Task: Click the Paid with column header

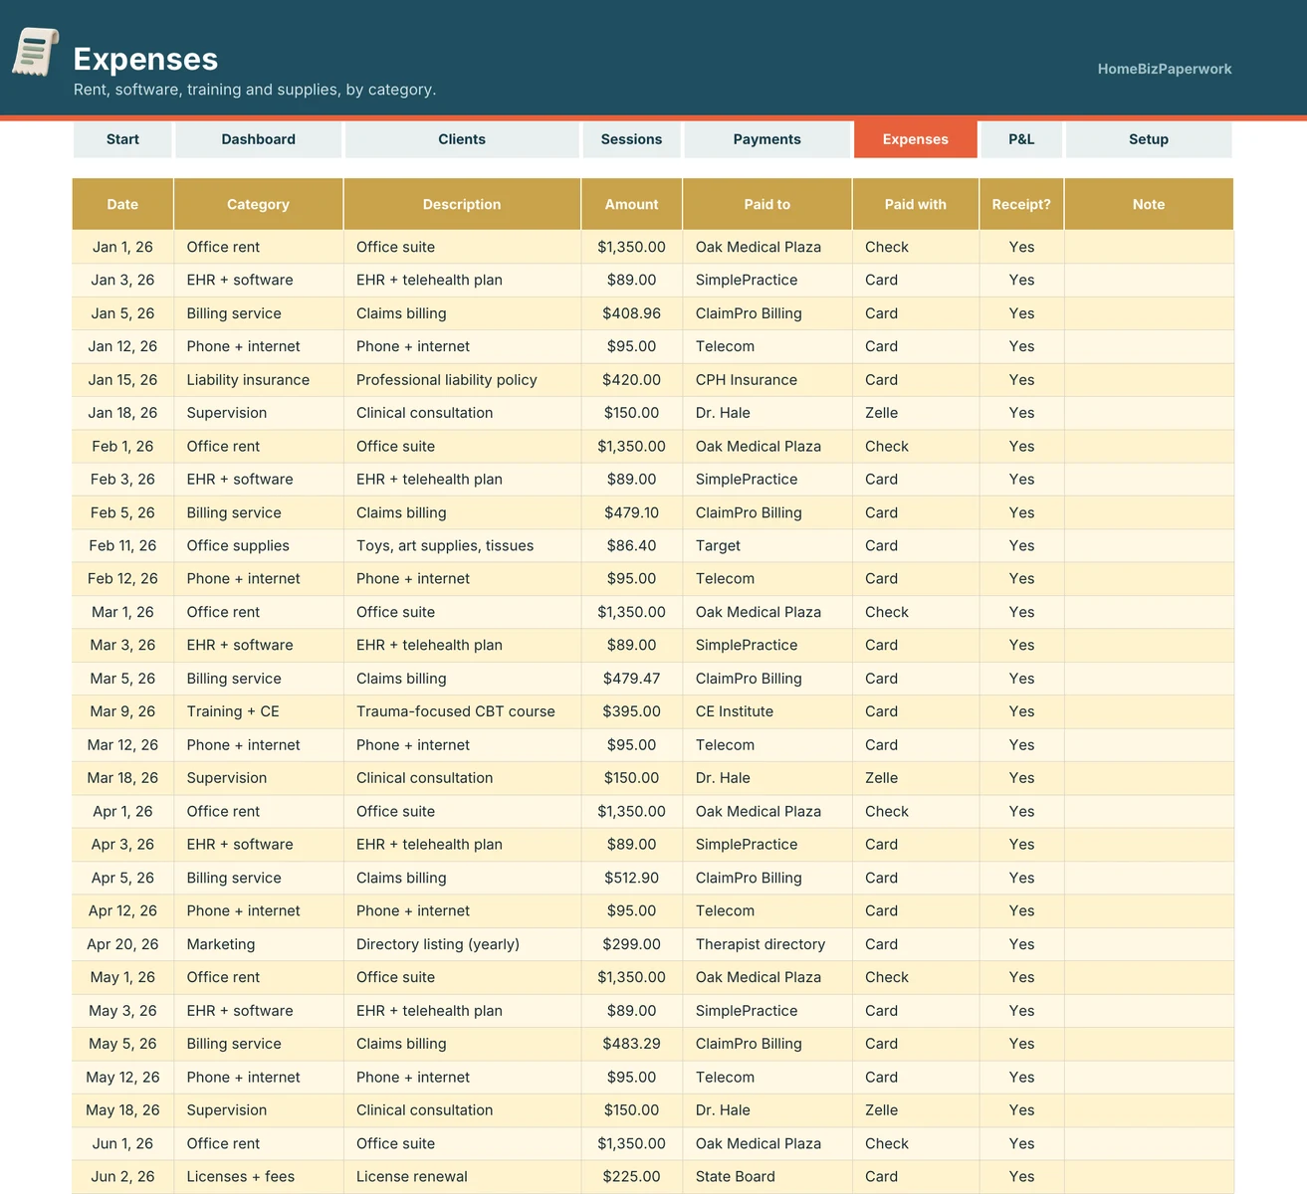Action: click(916, 204)
